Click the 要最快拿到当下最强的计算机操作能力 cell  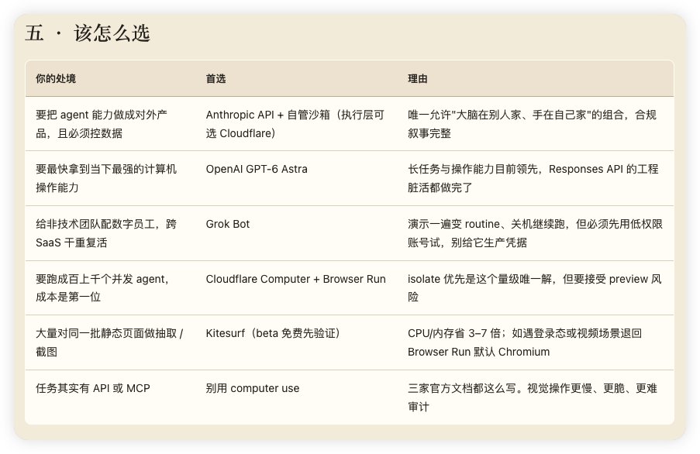pos(106,178)
